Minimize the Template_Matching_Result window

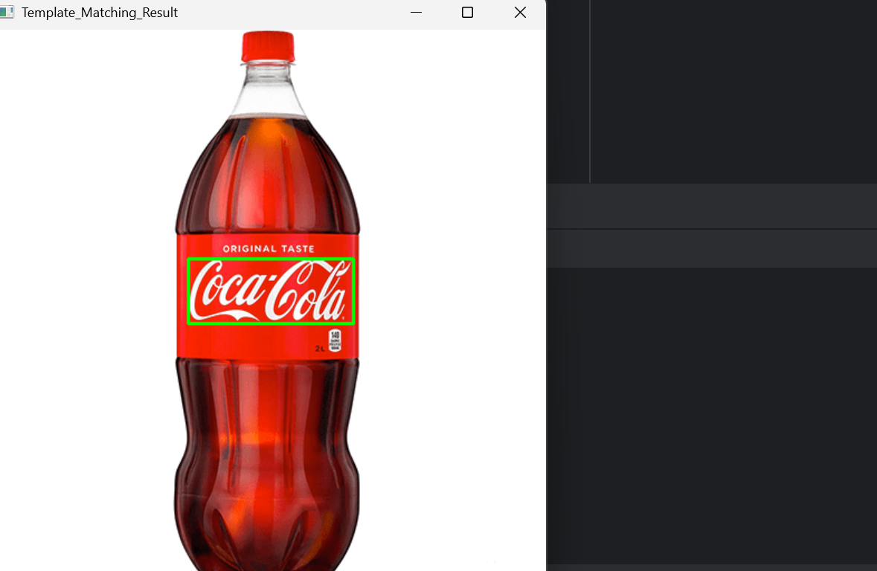416,13
